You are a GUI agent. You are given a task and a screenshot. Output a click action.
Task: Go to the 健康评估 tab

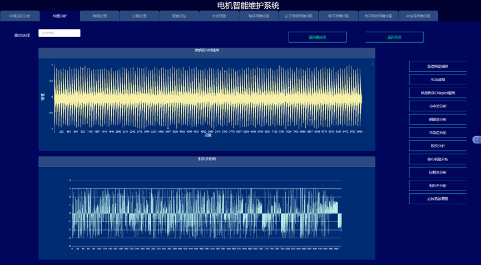179,16
